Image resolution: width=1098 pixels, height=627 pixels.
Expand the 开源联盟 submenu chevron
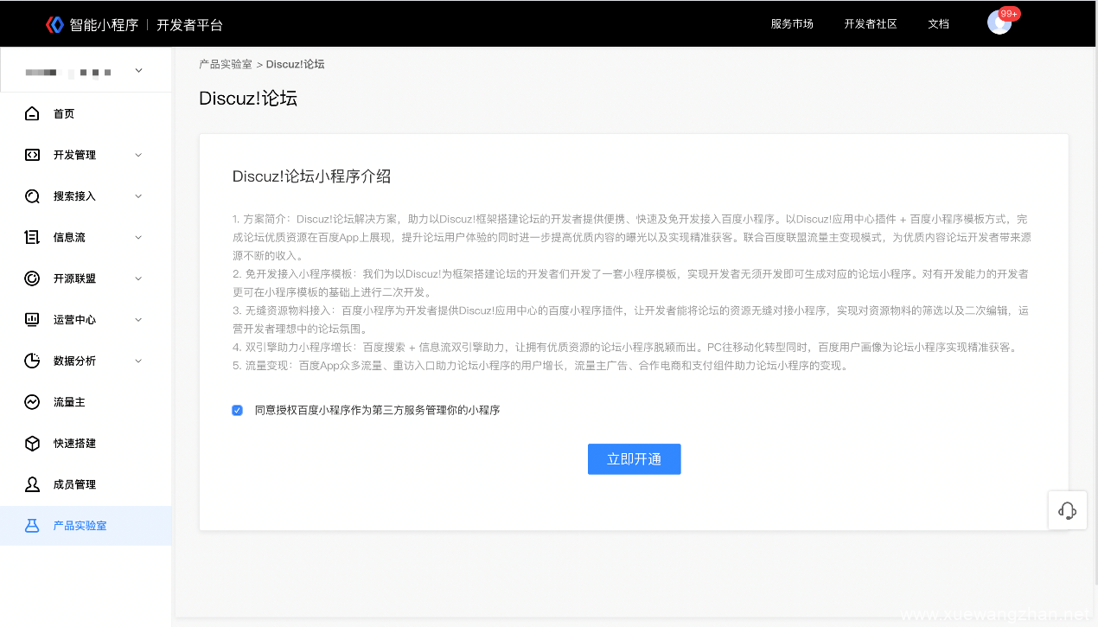[138, 278]
